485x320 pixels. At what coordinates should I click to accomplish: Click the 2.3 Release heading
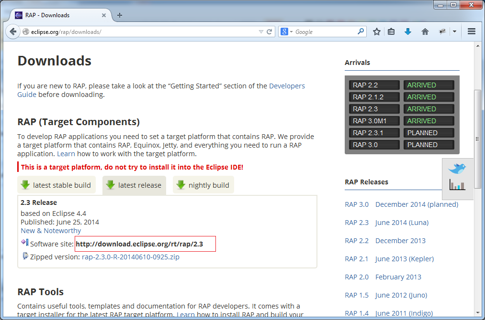point(39,203)
